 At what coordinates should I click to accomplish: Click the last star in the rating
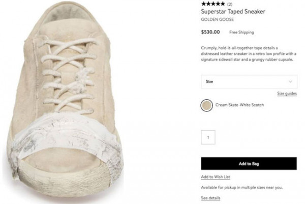click(223, 4)
